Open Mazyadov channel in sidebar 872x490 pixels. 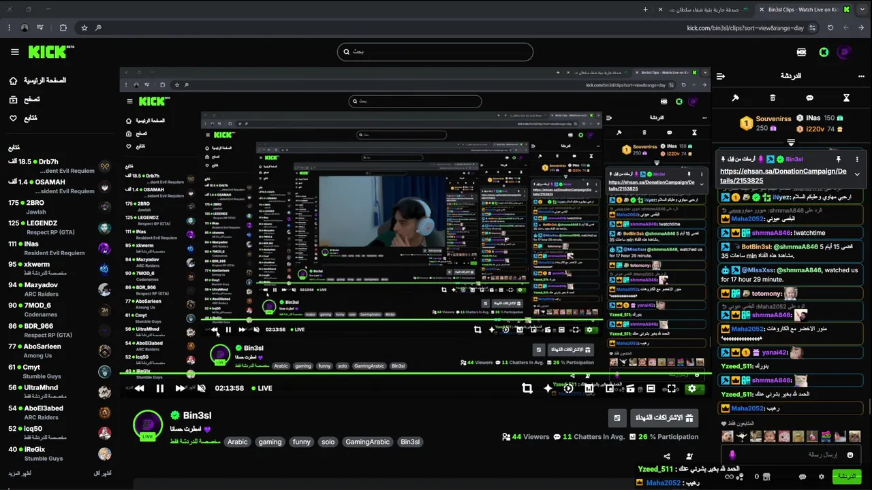[59, 289]
